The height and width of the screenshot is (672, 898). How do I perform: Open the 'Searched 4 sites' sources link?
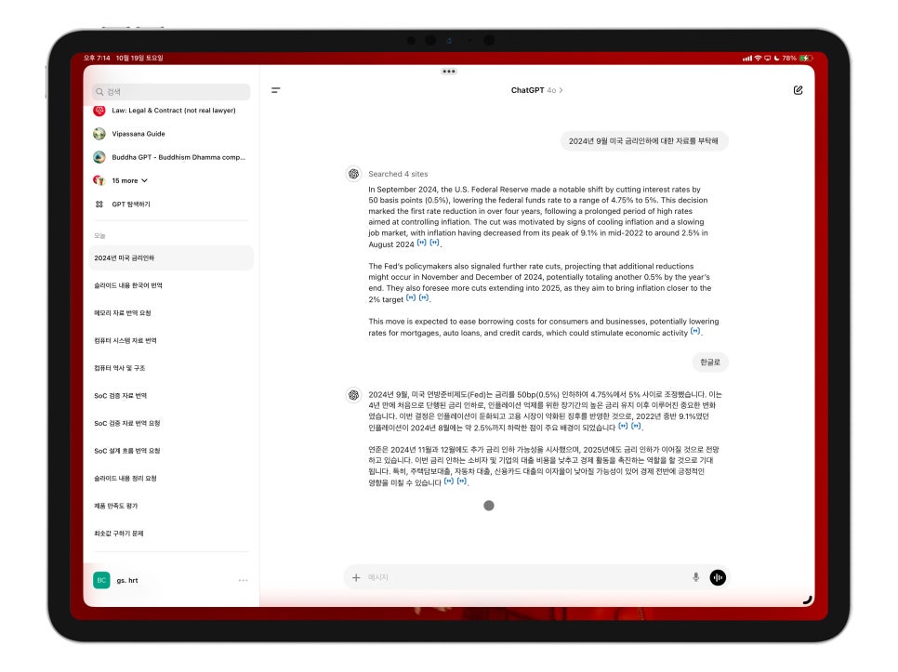click(398, 174)
